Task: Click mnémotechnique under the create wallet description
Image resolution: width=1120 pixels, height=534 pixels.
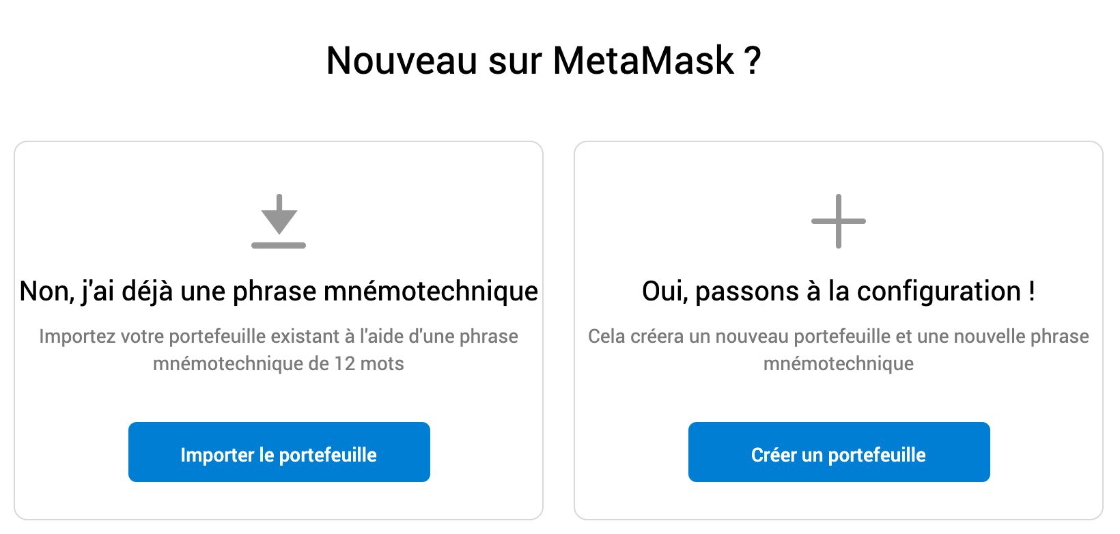Action: pyautogui.click(x=839, y=363)
